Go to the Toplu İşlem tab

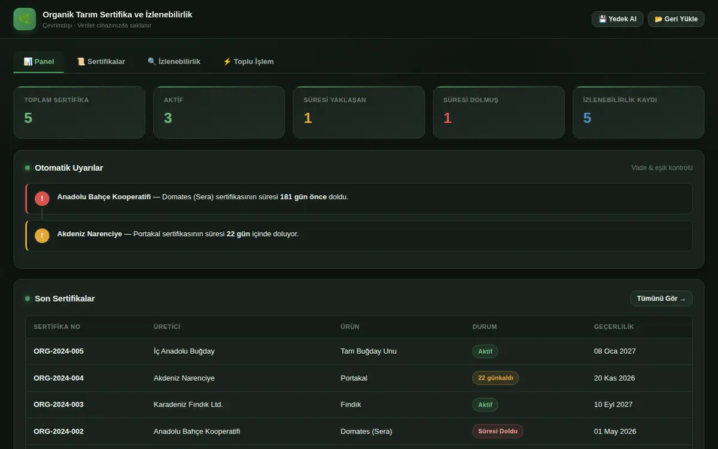click(x=248, y=62)
